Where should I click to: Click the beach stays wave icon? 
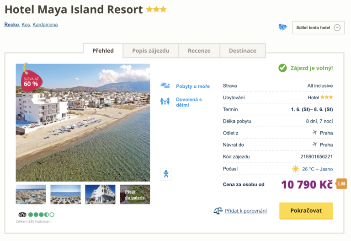tap(165, 86)
